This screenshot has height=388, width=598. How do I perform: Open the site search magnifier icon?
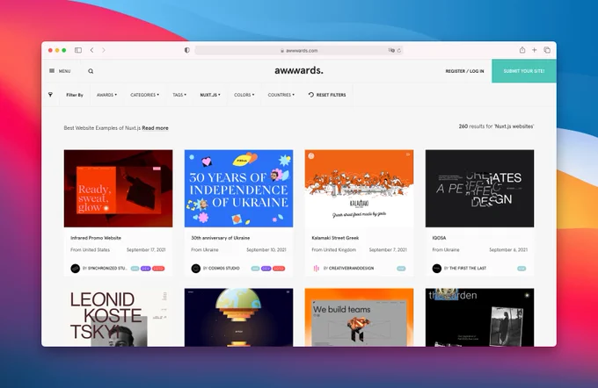[x=91, y=71]
